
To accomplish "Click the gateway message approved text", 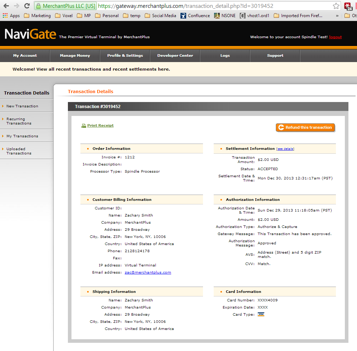I will pyautogui.click(x=294, y=234).
